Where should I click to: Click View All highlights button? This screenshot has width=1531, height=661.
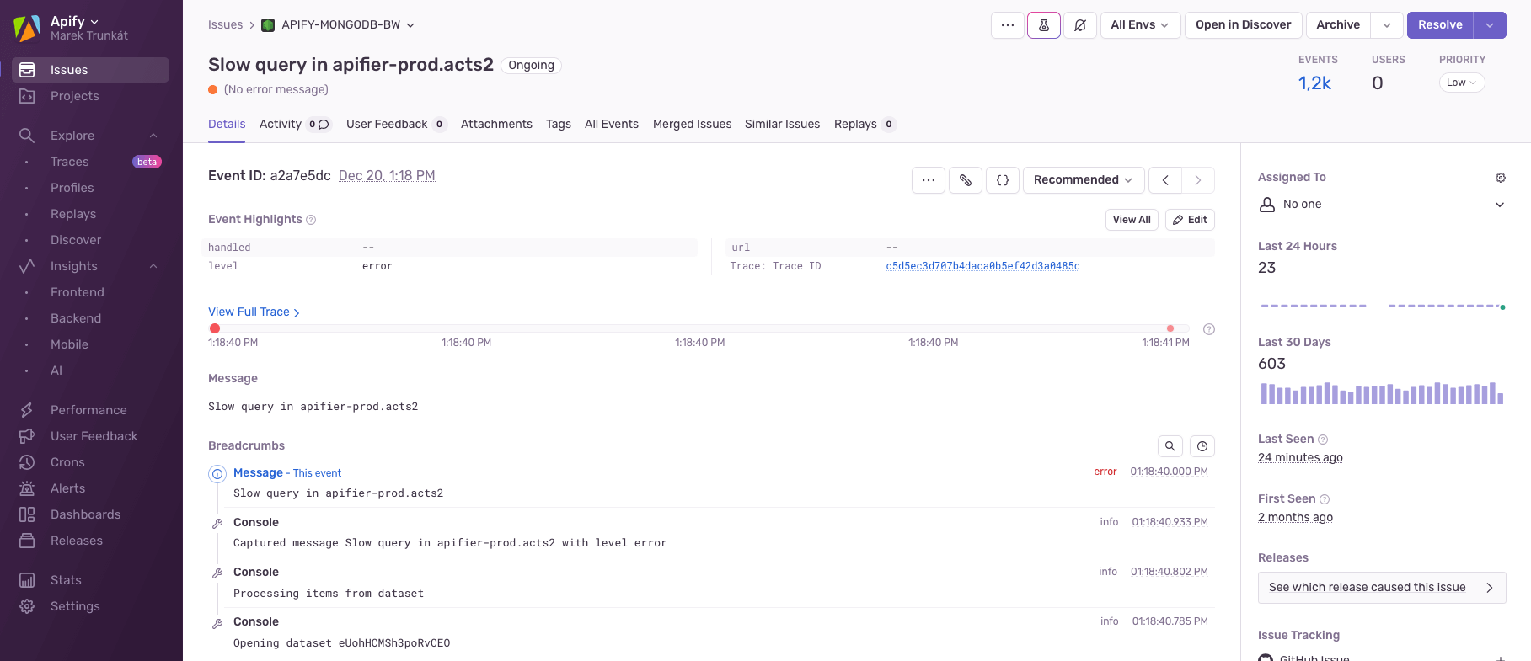1132,220
